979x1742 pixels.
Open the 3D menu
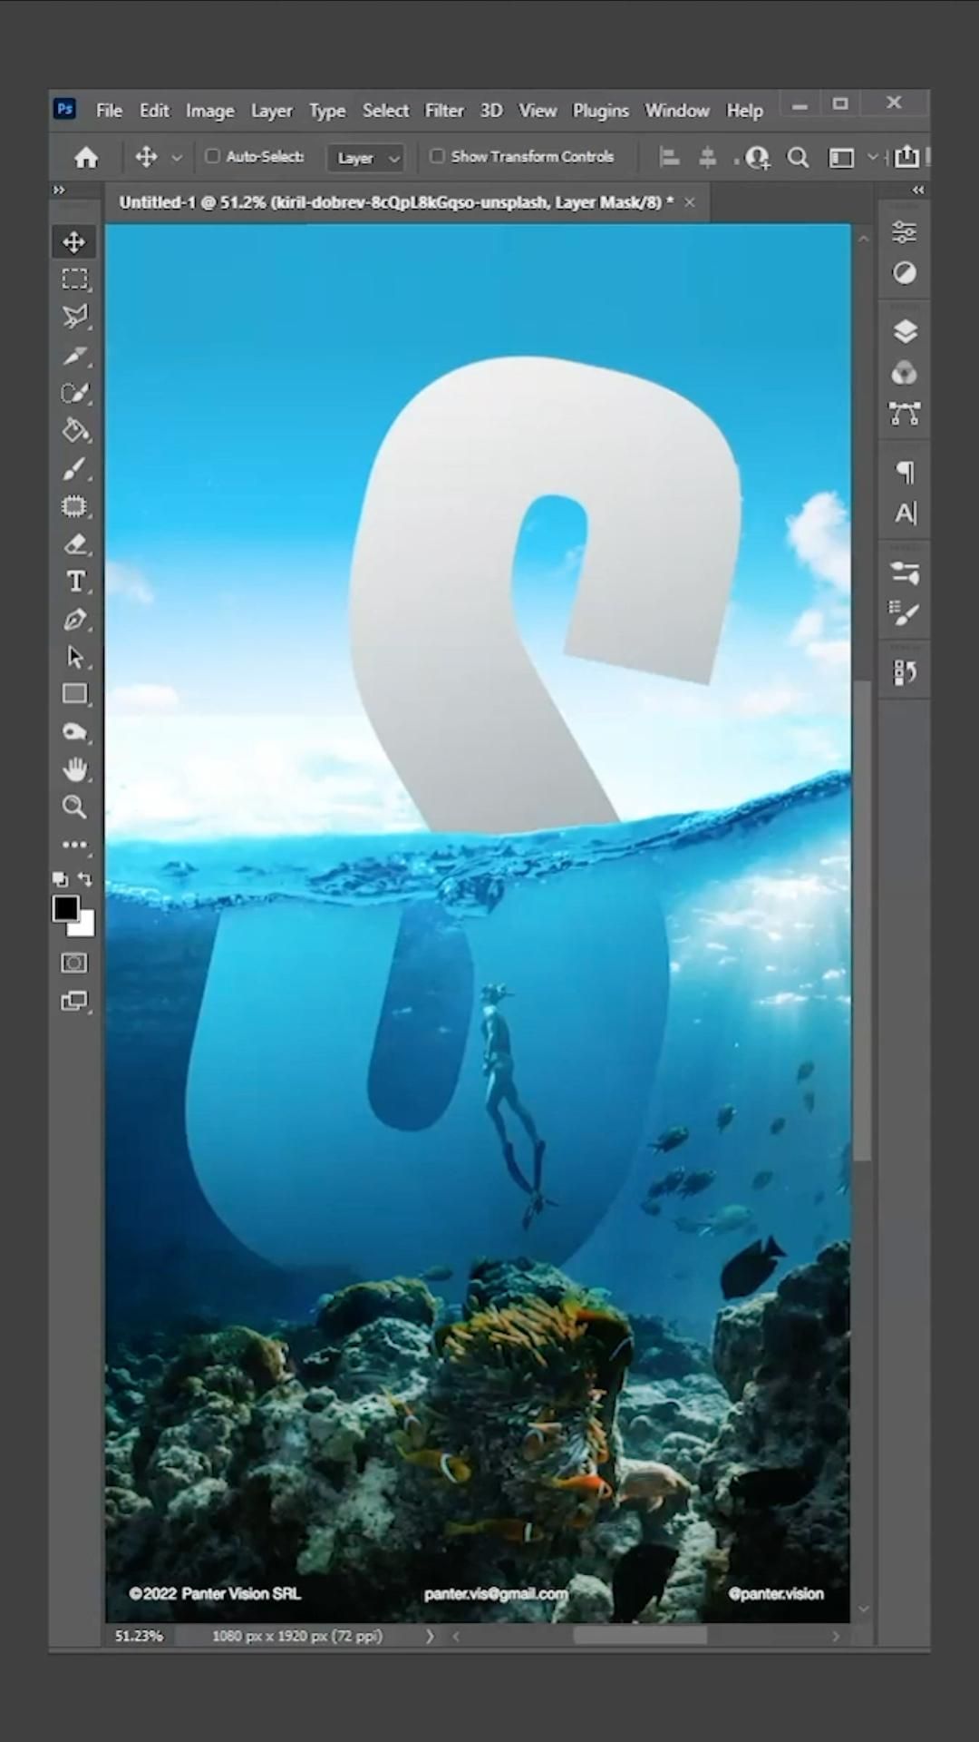click(491, 111)
